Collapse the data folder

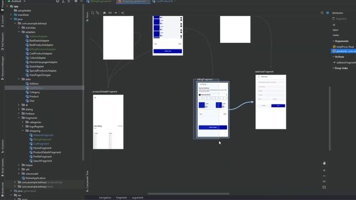[19, 79]
